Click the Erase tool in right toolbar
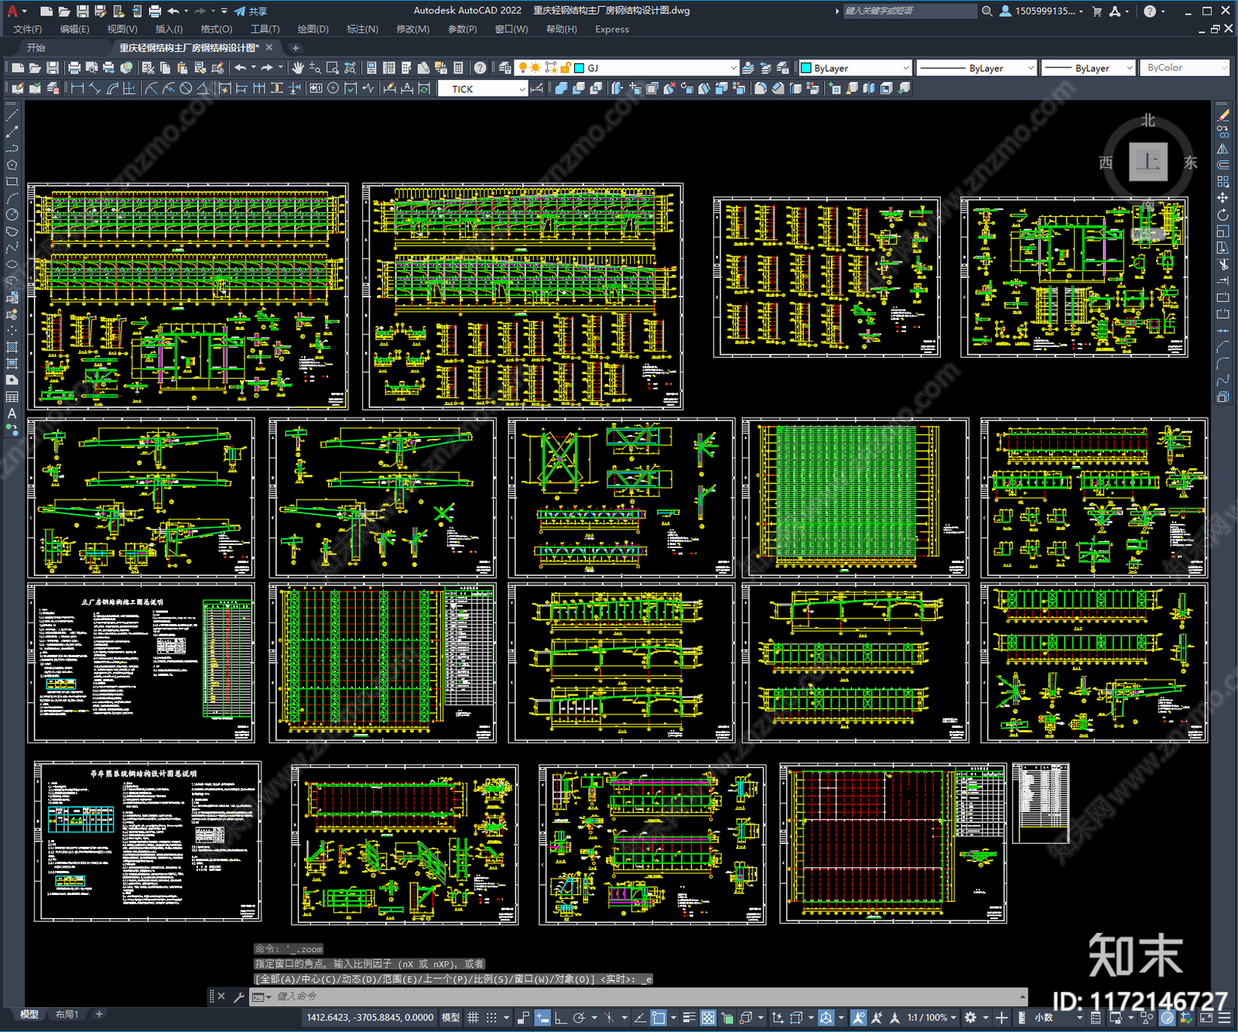The height and width of the screenshot is (1032, 1238). 1223,115
